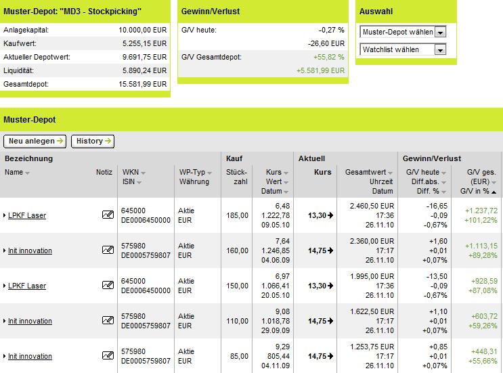Expand the LPKF Laser row bought 09.05.10

pos(5,215)
